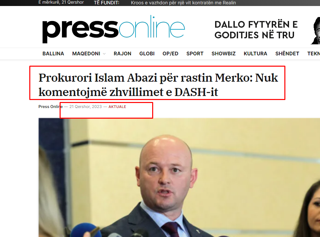Open the BALLINA menu item
This screenshot has width=320, height=237.
(53, 54)
